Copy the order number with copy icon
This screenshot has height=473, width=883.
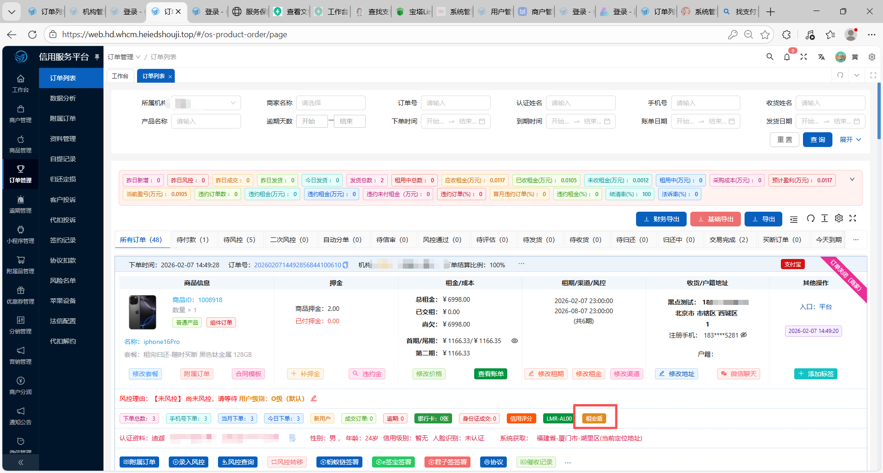coord(345,265)
